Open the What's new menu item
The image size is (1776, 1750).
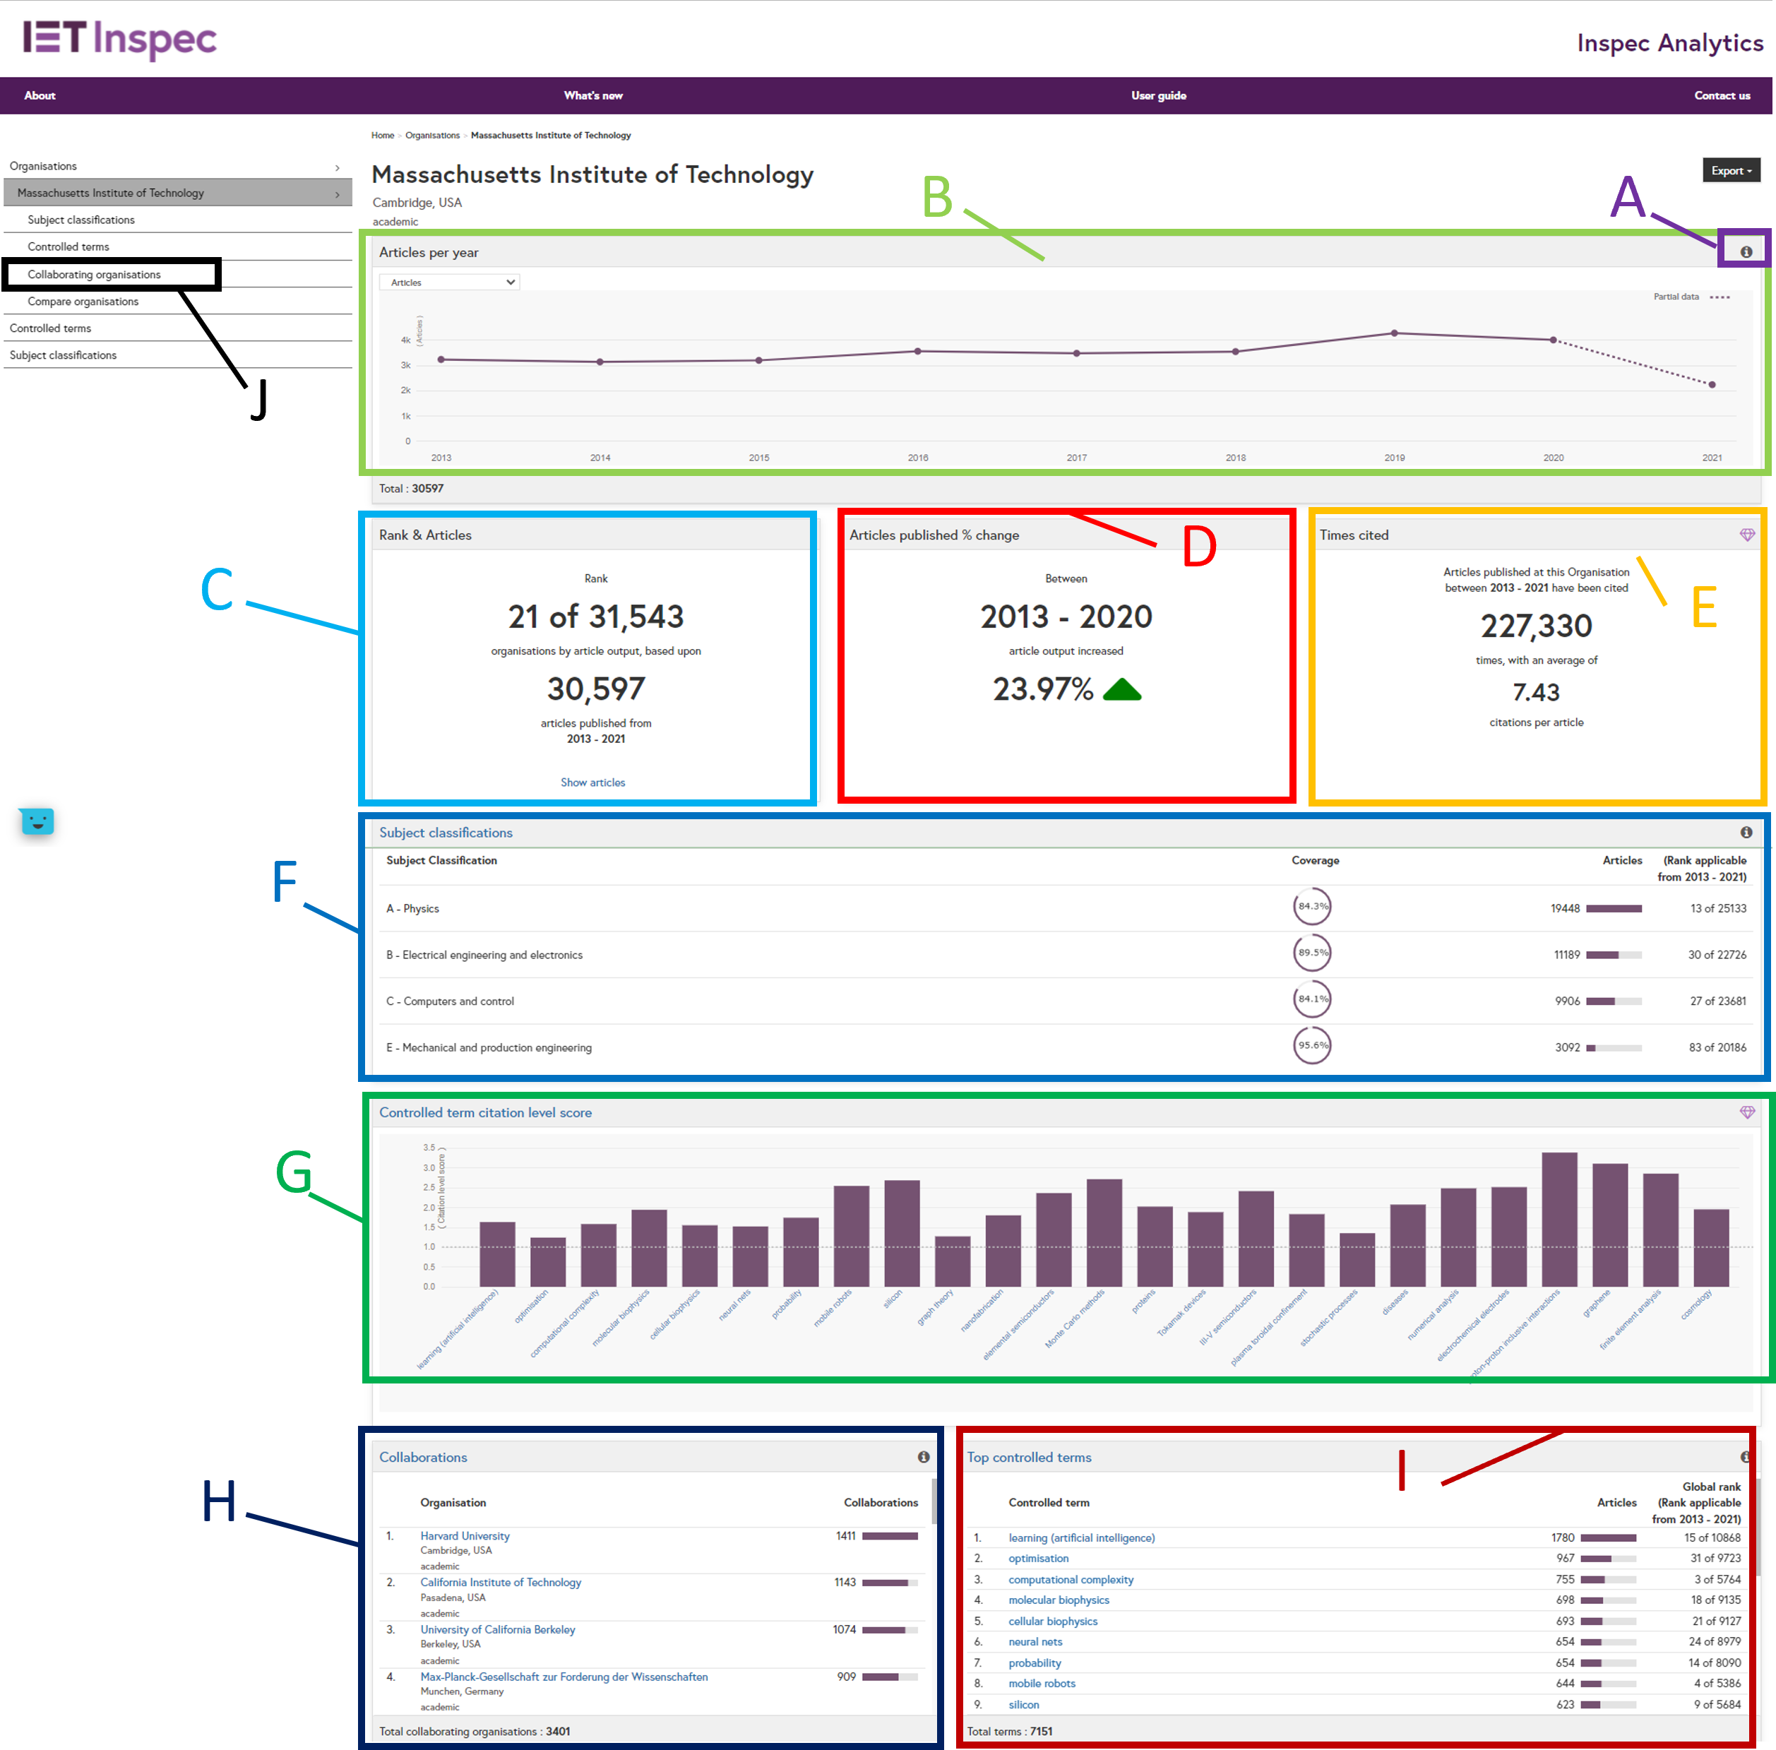[593, 95]
